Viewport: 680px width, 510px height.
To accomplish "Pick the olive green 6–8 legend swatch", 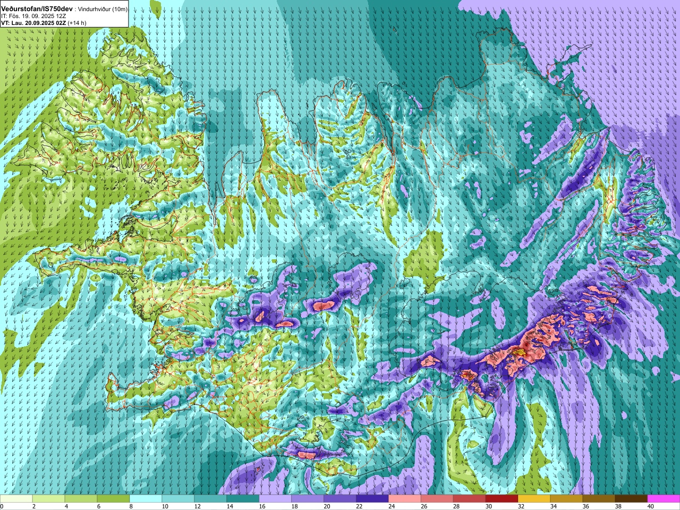I will 113,499.
